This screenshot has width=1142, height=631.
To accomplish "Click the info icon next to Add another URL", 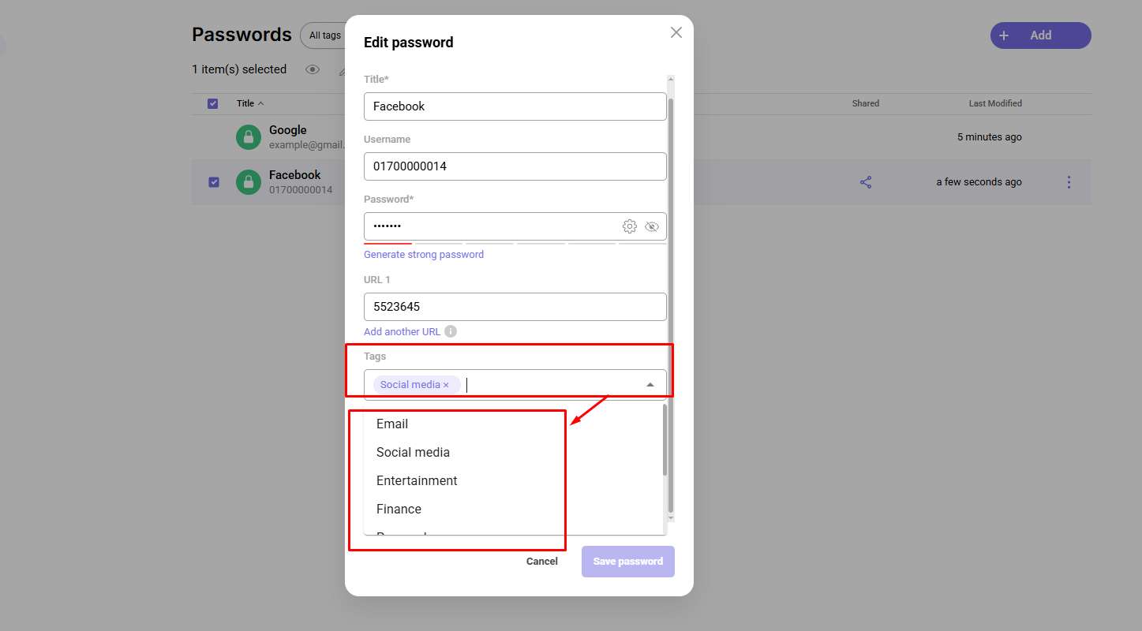I will tap(451, 331).
